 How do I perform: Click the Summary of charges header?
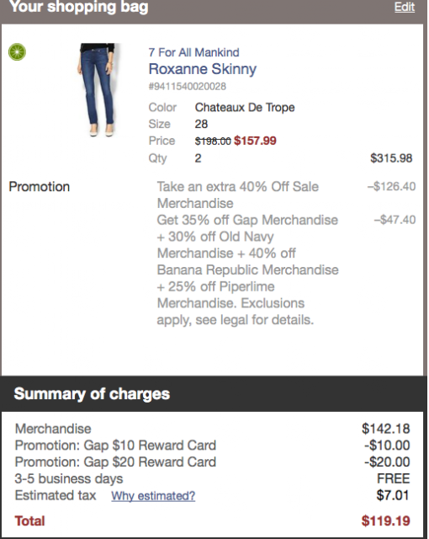(92, 394)
